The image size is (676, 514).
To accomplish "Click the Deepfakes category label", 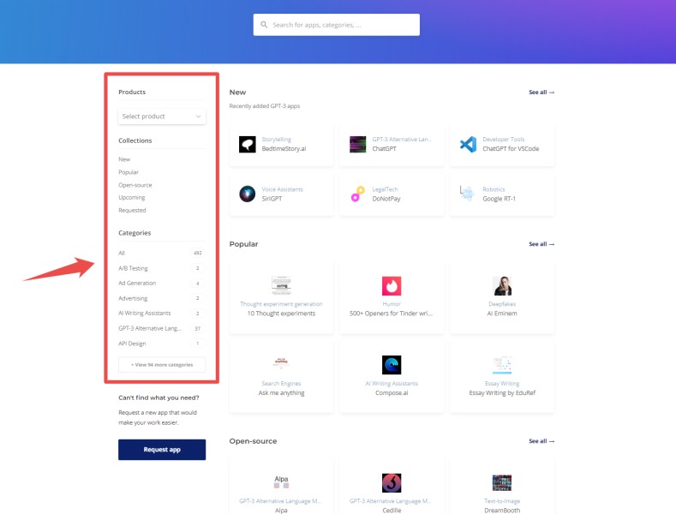I will click(502, 304).
